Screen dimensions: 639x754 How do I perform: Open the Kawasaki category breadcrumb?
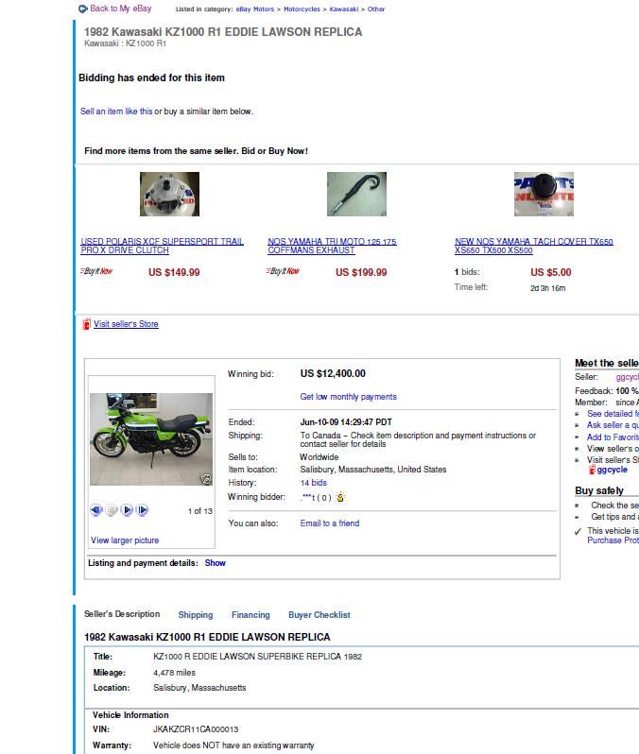pyautogui.click(x=343, y=9)
